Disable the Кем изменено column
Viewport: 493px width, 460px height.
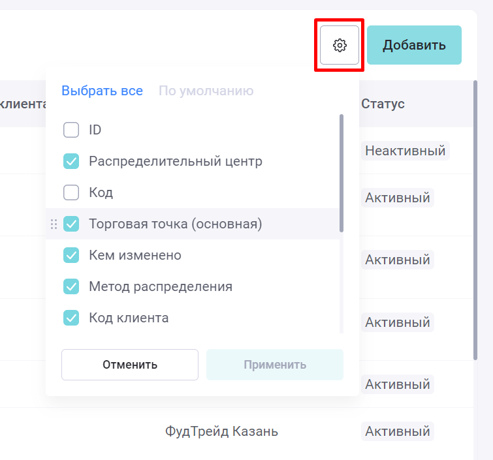[x=71, y=255]
